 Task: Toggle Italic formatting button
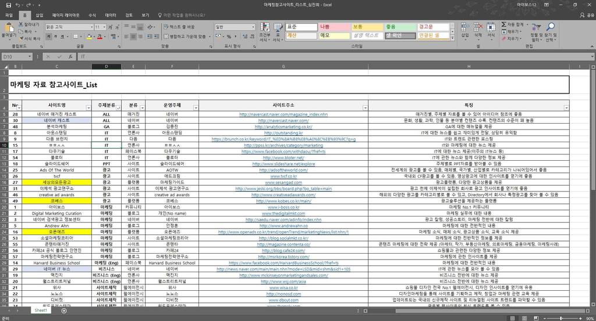pyautogui.click(x=56, y=37)
